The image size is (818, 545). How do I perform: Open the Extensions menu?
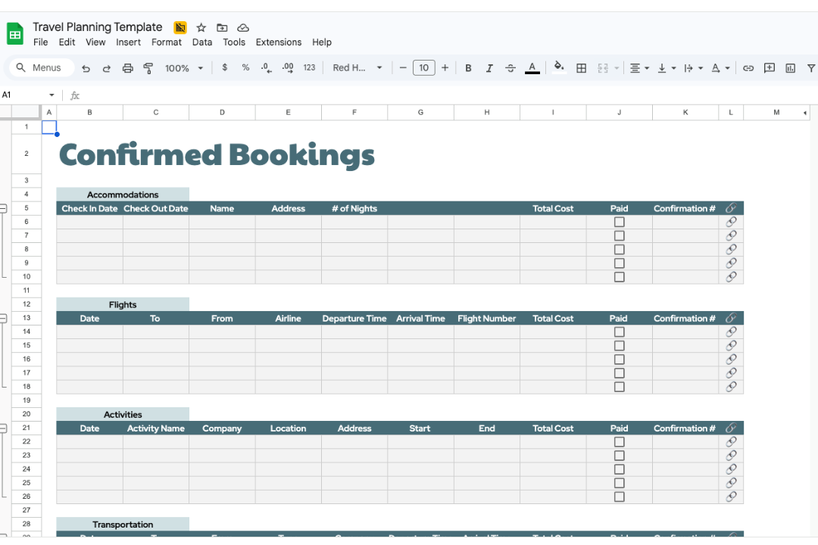[x=279, y=42]
